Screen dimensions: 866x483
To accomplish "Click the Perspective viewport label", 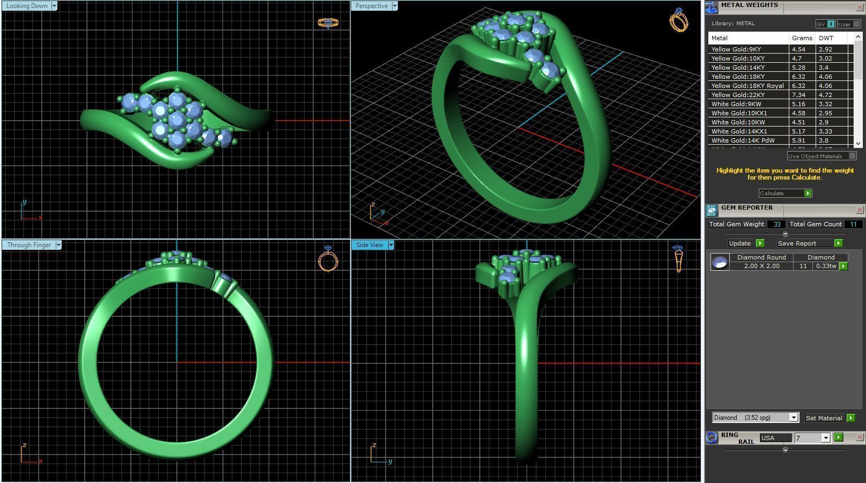I will (x=372, y=6).
